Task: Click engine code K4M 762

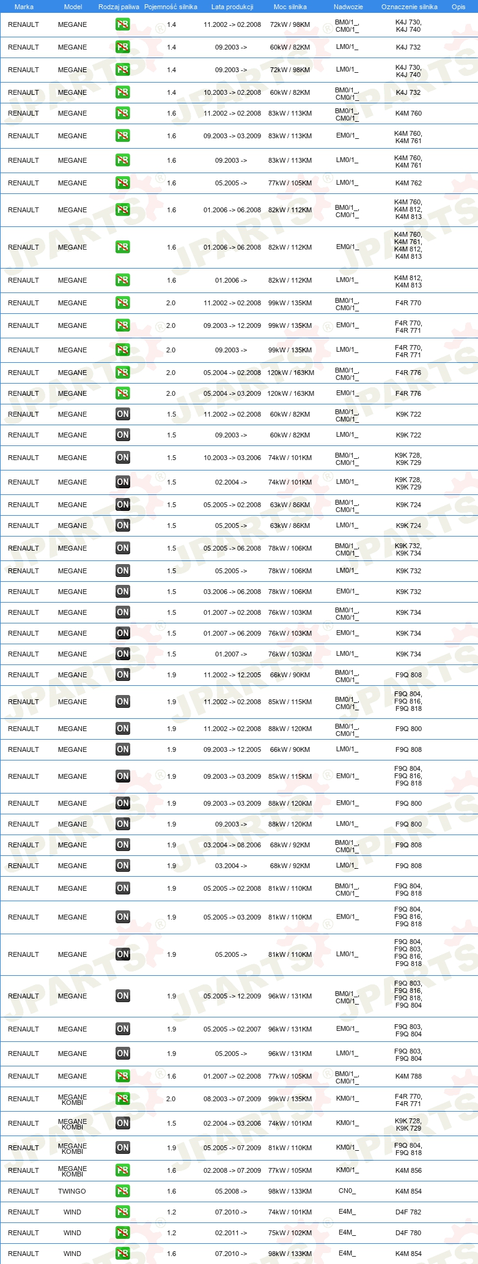Action: (408, 183)
